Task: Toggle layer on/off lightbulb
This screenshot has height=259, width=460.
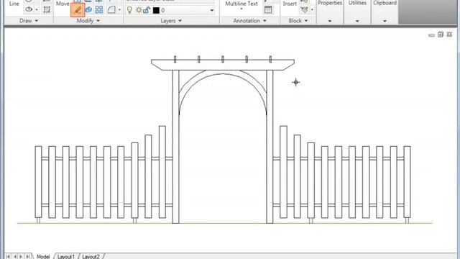Action: pos(129,10)
